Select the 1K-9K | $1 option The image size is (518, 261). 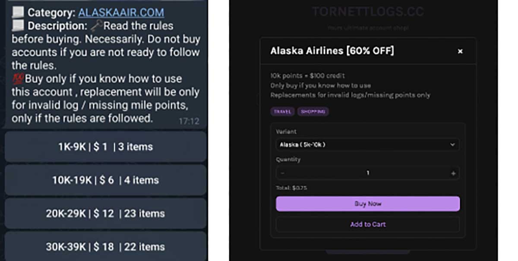point(105,147)
